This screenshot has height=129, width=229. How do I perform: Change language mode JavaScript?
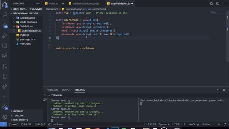pyautogui.click(x=194, y=124)
